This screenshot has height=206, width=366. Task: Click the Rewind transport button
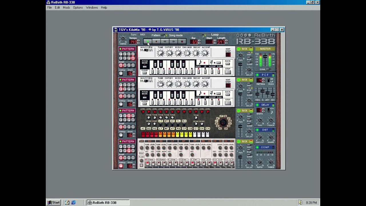[165, 42]
